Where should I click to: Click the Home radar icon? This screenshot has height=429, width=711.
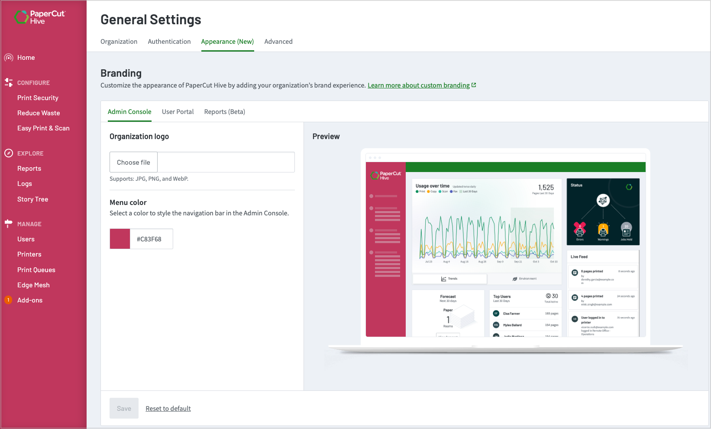(9, 58)
